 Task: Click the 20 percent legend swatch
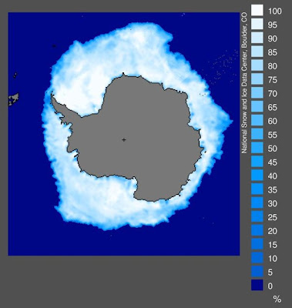pos(257,230)
